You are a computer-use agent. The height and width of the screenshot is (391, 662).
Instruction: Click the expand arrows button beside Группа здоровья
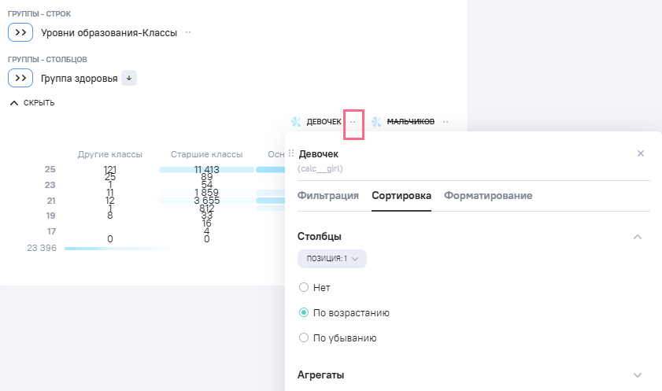pyautogui.click(x=20, y=78)
